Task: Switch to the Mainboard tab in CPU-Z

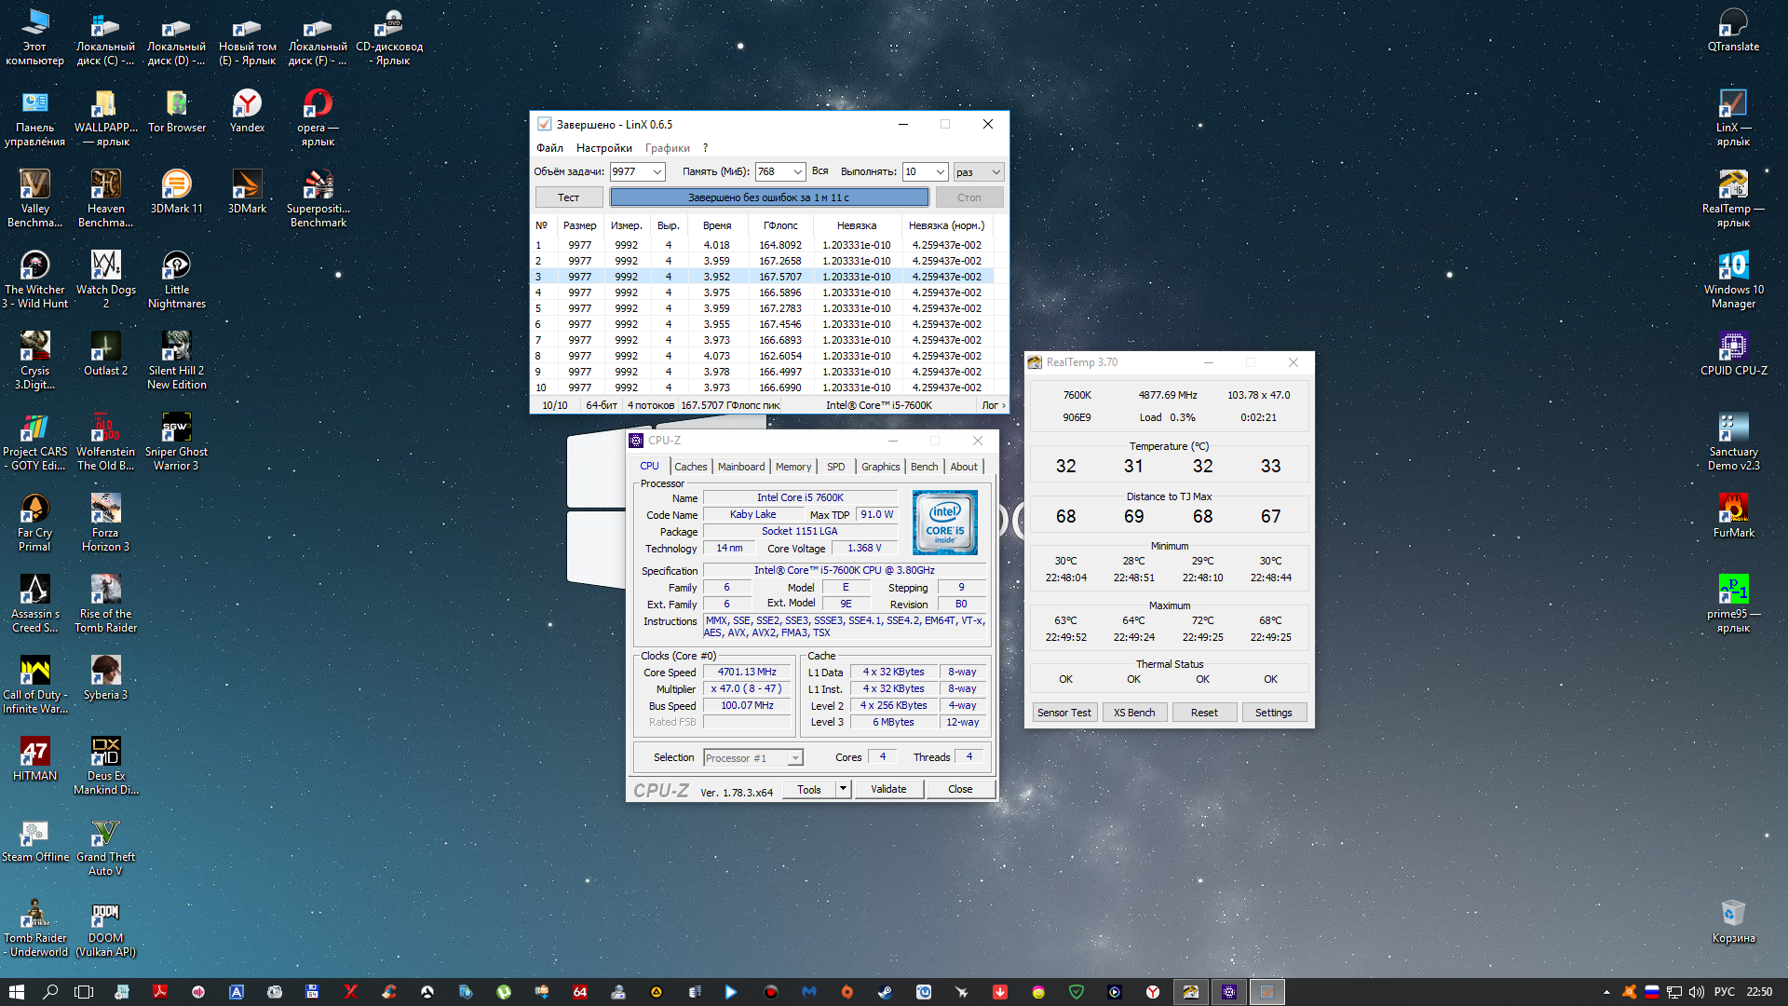Action: [740, 467]
